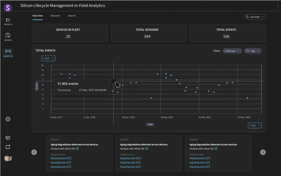Open the Last week time range dropdown
This screenshot has width=281, height=176.
coord(254,16)
